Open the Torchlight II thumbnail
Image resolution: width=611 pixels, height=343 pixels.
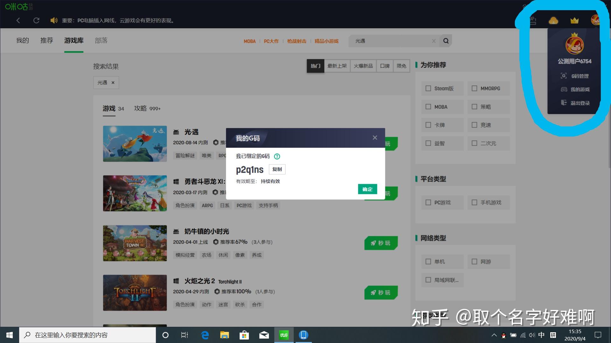coord(135,293)
